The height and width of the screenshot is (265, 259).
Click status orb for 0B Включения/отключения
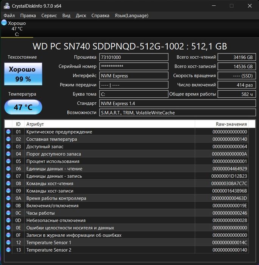click(x=8, y=205)
